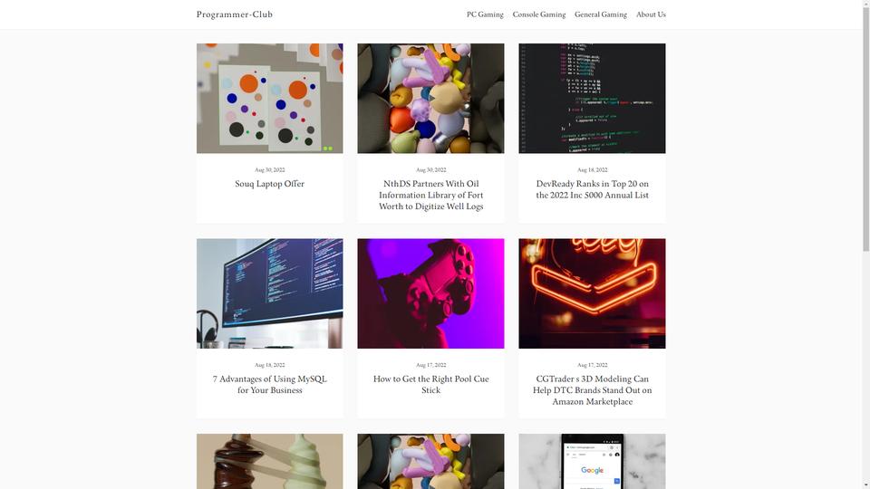Open the NthDS Partners With Oil article title
Image resolution: width=870 pixels, height=489 pixels.
tap(431, 196)
